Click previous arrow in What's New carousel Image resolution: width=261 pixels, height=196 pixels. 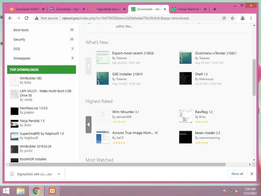click(x=88, y=66)
